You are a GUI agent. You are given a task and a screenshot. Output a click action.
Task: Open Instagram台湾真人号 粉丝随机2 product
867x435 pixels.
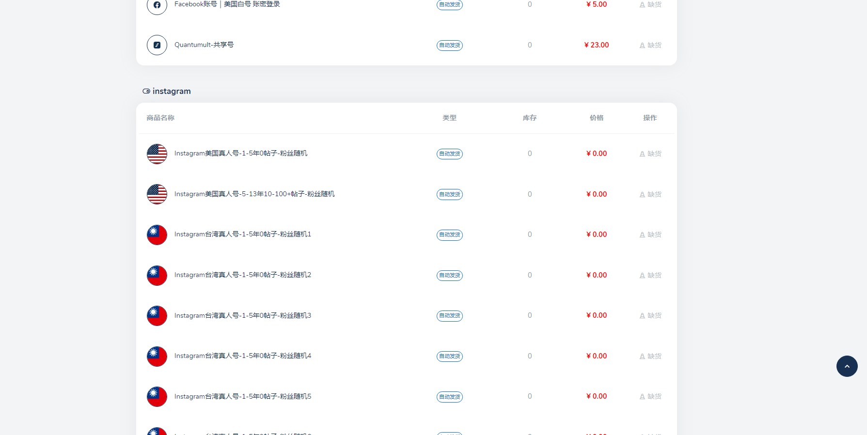click(242, 275)
